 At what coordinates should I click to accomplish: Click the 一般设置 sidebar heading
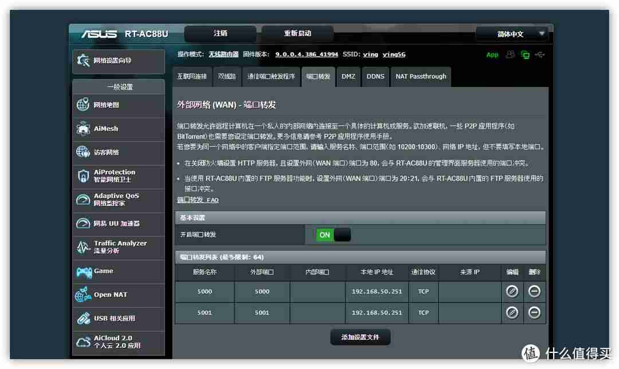[x=120, y=87]
